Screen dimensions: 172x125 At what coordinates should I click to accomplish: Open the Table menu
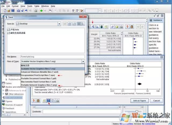[37, 6]
